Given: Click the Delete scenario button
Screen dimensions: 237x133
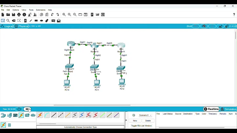Looking at the screenshot, I should click(x=148, y=120).
